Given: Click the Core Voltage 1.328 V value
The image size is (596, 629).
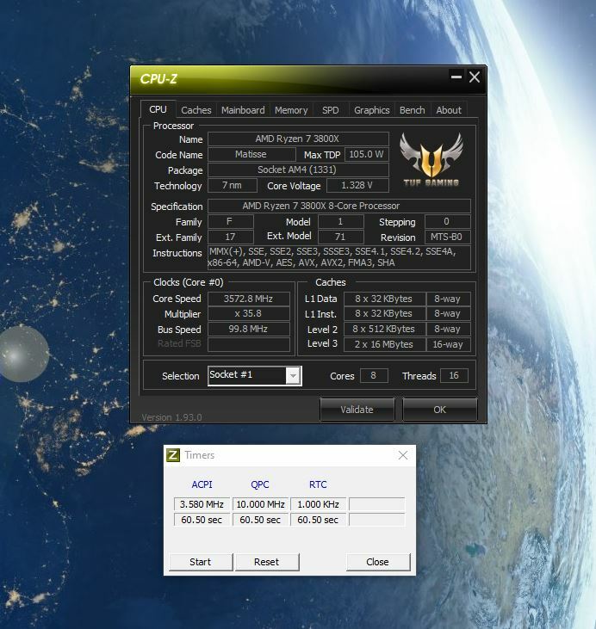Looking at the screenshot, I should coord(357,185).
